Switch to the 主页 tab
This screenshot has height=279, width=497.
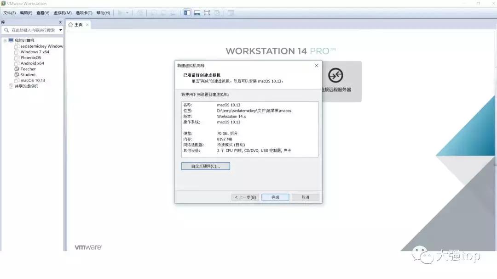pos(77,24)
